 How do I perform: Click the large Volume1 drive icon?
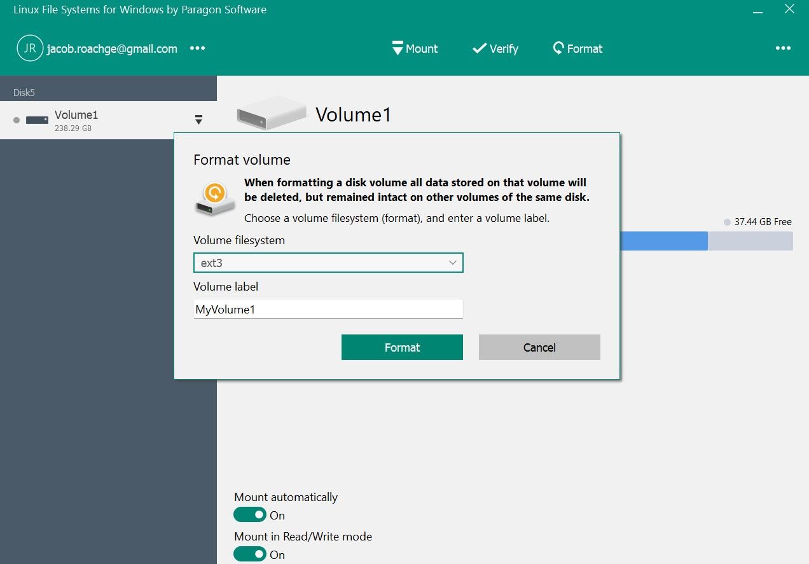pos(272,114)
